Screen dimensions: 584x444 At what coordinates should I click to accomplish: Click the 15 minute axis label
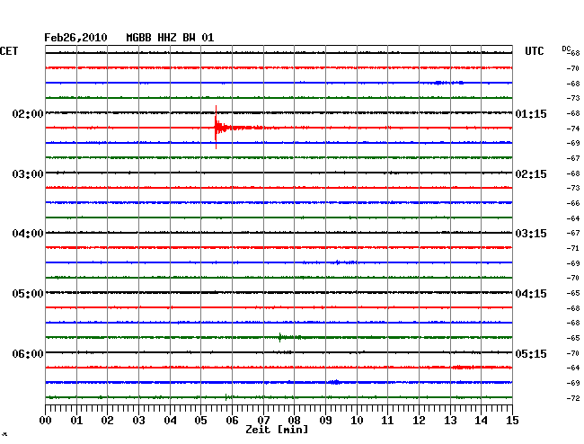point(512,420)
